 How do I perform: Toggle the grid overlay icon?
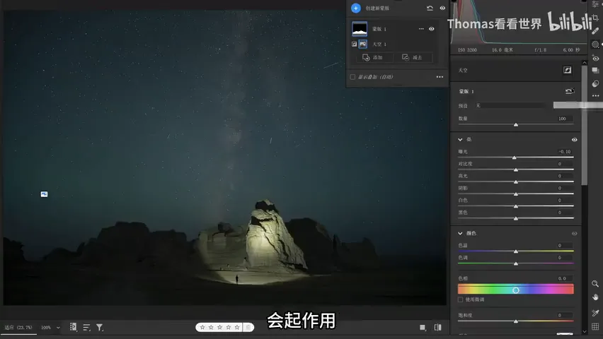click(595, 326)
